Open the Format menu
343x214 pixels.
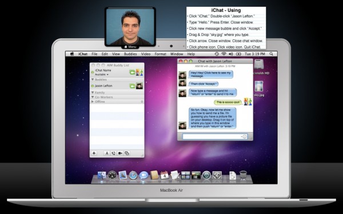tap(161, 54)
